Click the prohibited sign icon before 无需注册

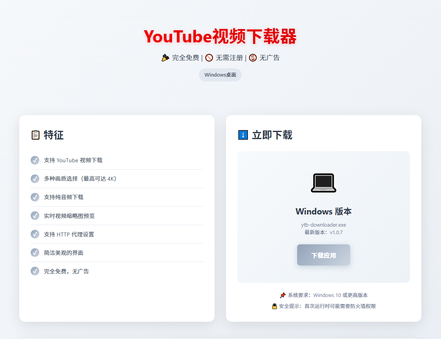(209, 58)
